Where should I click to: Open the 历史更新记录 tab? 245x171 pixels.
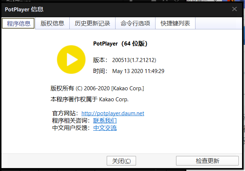tap(92, 23)
